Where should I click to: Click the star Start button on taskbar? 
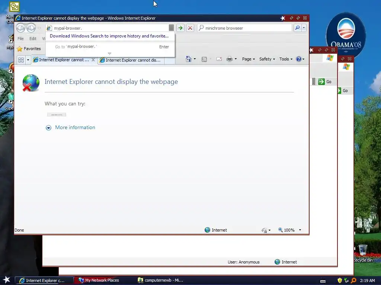pyautogui.click(x=7, y=280)
